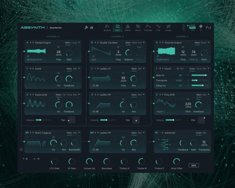Toggle the Cloud module power dot

(154, 77)
